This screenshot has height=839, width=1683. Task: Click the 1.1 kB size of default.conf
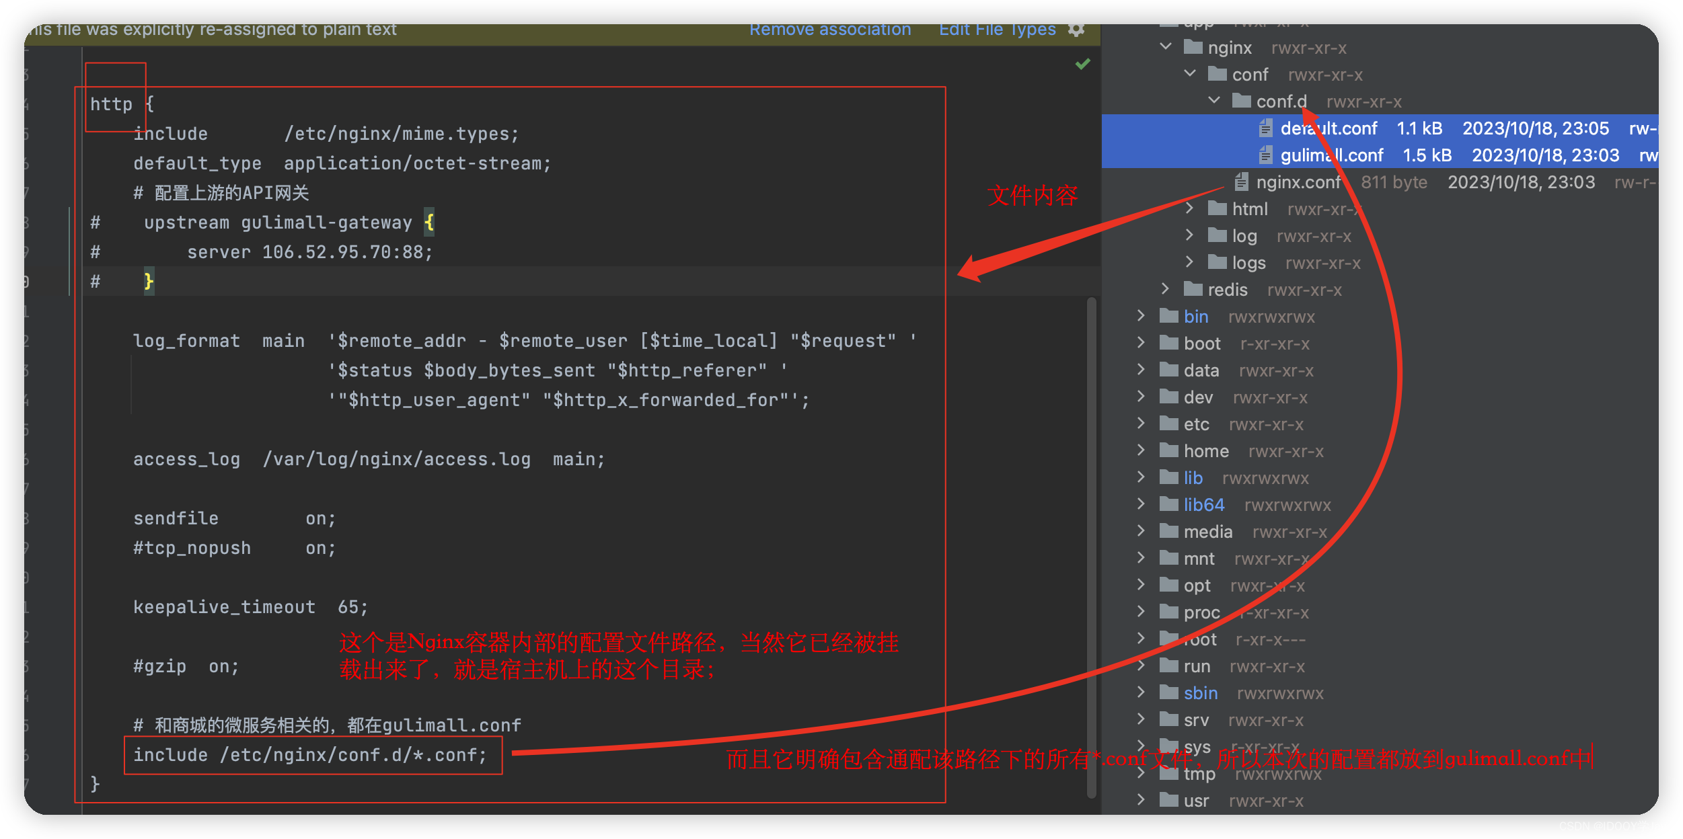(x=1419, y=128)
